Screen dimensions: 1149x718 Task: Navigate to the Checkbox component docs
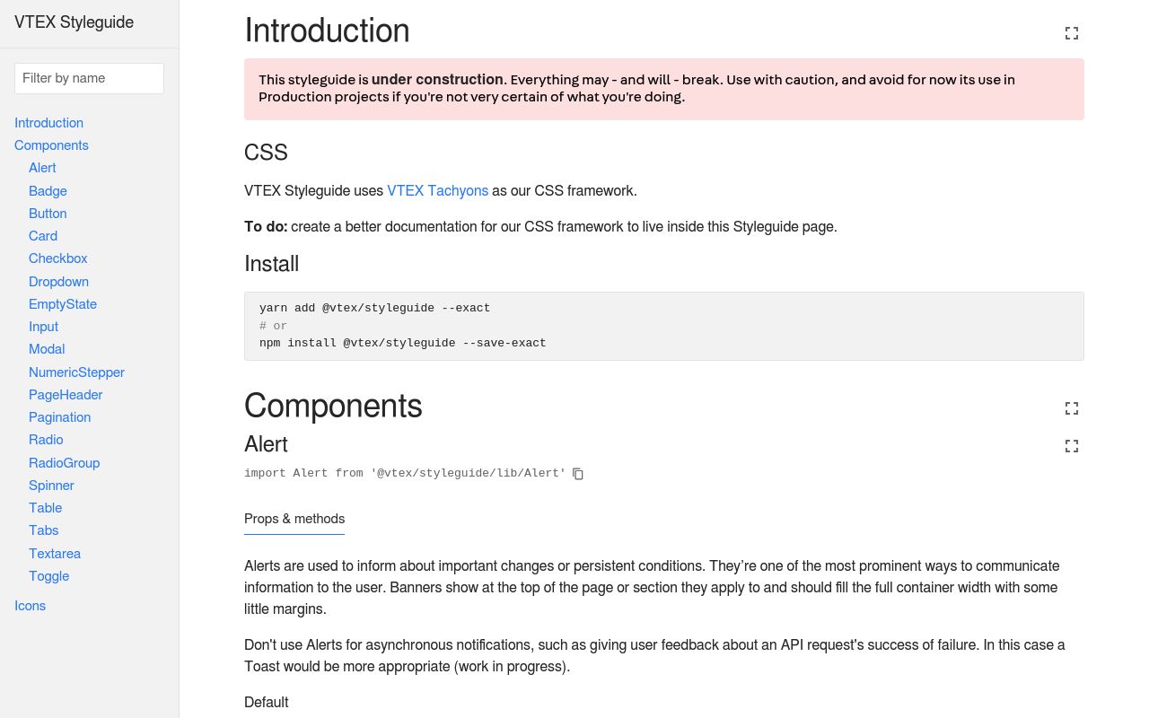pos(57,258)
